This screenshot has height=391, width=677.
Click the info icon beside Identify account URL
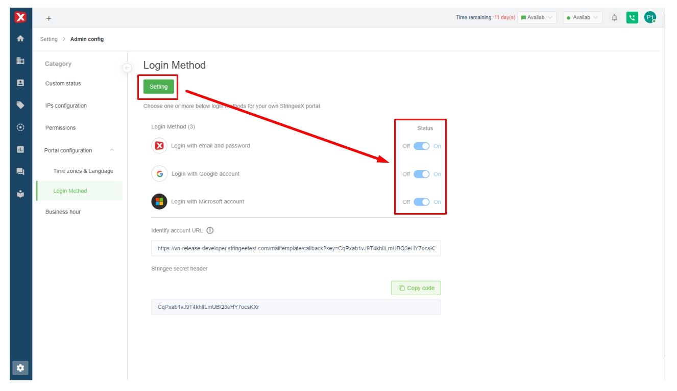pos(210,230)
